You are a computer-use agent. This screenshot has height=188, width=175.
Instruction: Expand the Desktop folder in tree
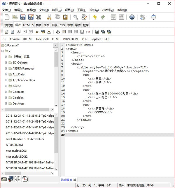point(6,104)
